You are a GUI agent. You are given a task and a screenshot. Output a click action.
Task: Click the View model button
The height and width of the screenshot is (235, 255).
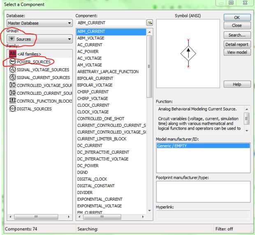pos(237,52)
